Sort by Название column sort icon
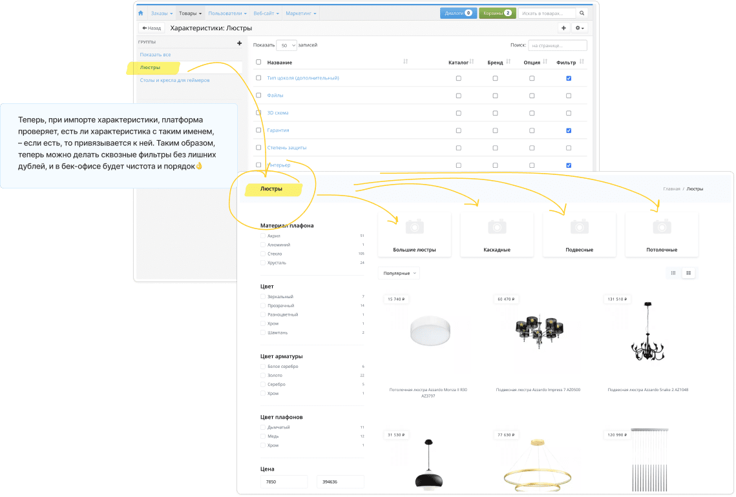The height and width of the screenshot is (497, 736). pyautogui.click(x=406, y=62)
